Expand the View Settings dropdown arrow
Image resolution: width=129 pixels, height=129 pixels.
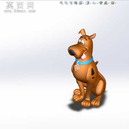(x=115, y=3)
